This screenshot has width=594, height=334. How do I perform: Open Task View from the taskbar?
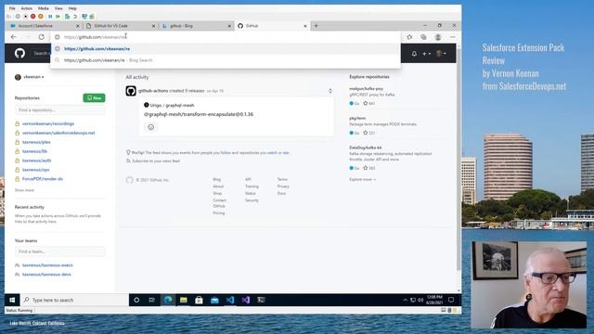152,300
